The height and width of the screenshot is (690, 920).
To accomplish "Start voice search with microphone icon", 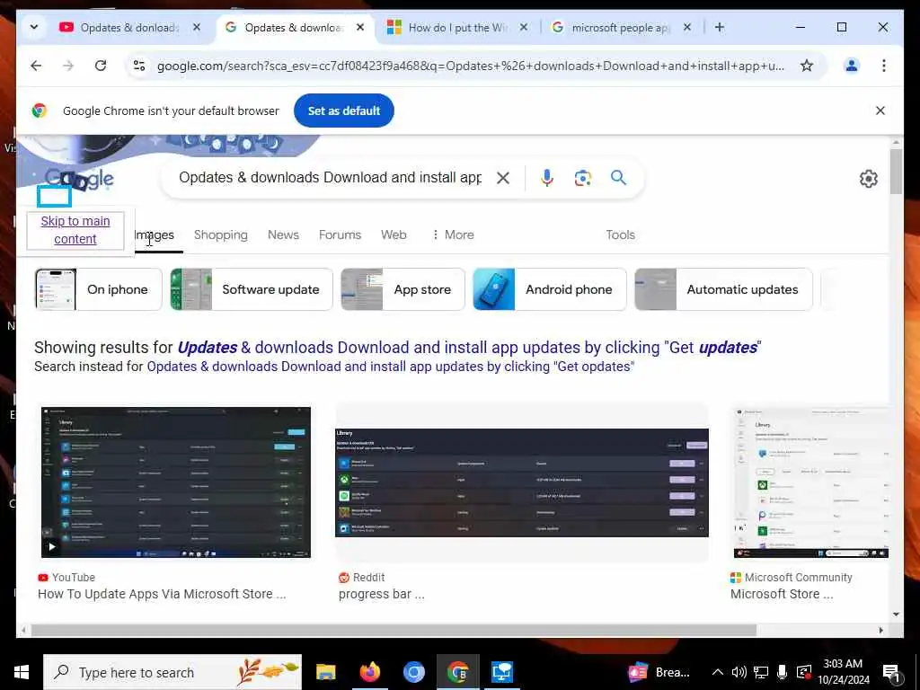I will 547,178.
